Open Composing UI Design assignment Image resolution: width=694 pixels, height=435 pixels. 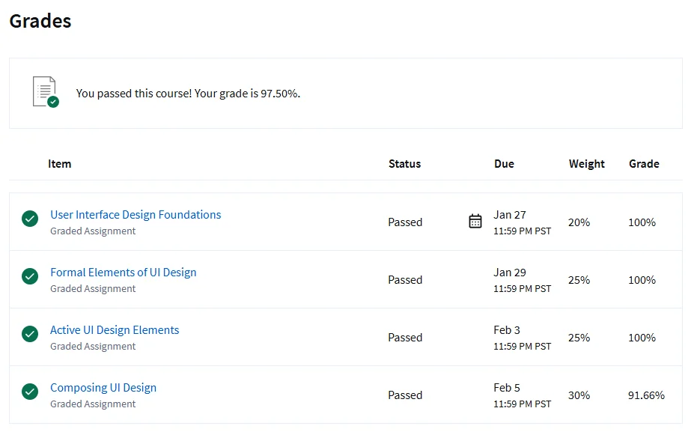click(103, 388)
